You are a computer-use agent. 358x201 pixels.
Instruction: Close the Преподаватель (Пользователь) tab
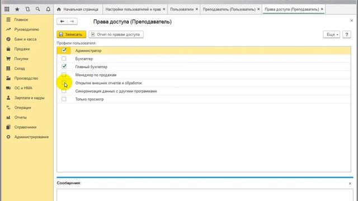[x=258, y=9]
